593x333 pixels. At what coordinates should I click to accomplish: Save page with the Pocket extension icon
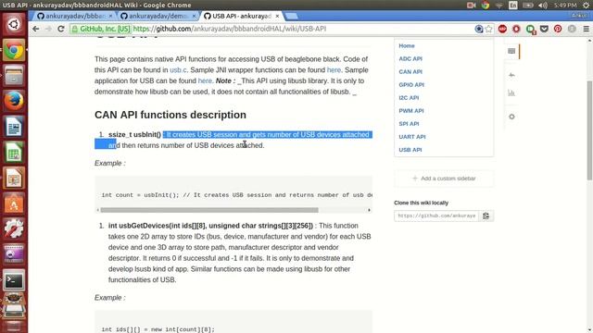544,29
